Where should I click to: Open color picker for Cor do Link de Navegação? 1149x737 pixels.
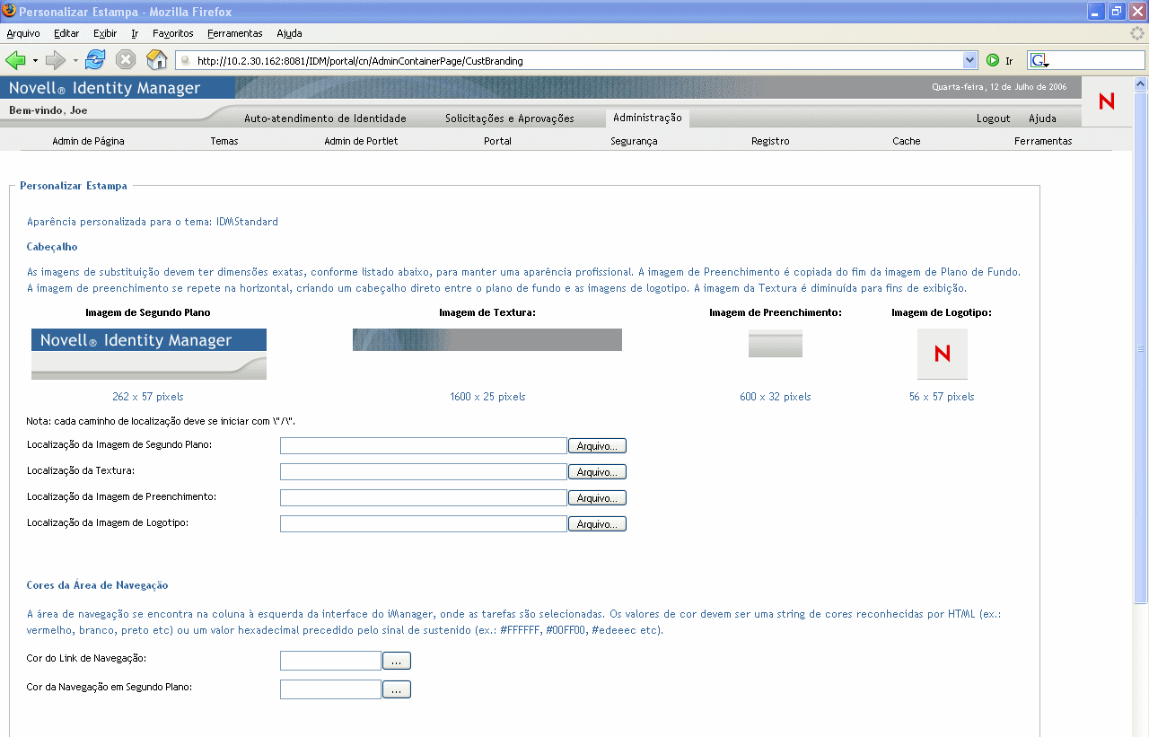coord(397,661)
